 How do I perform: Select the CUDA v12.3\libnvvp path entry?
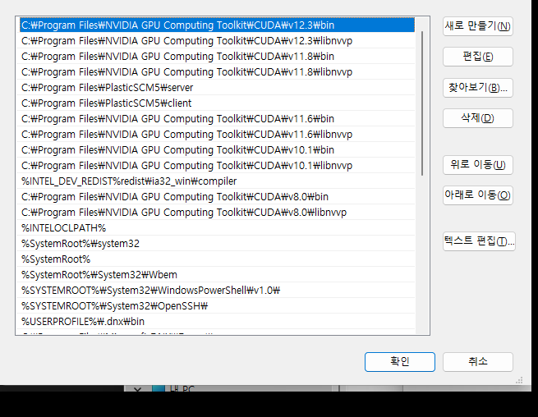click(x=217, y=41)
